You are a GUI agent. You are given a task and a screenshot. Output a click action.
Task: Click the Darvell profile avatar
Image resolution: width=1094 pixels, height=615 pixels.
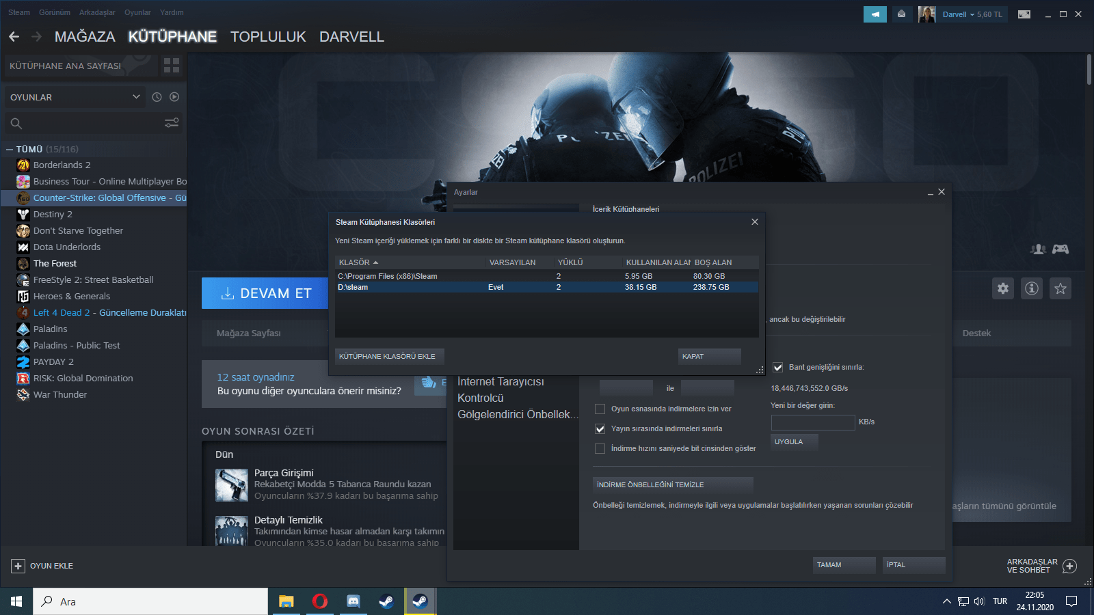[926, 14]
